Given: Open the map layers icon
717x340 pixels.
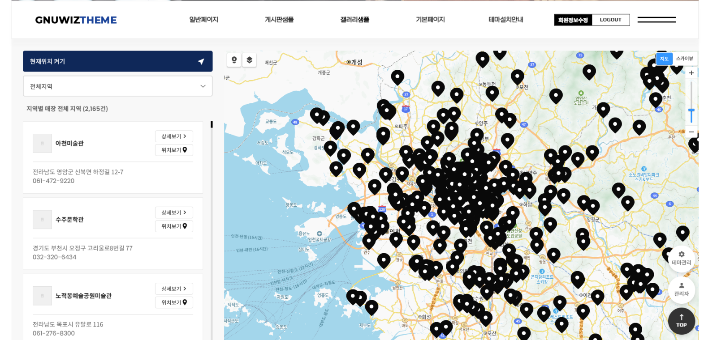Looking at the screenshot, I should point(250,60).
